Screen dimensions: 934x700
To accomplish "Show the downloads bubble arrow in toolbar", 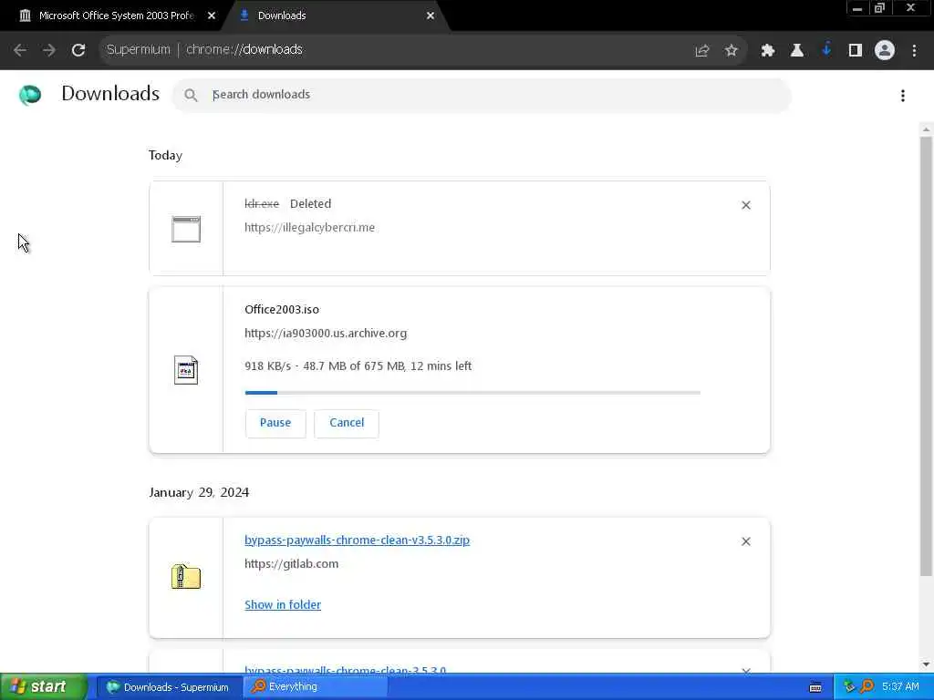I will click(826, 50).
